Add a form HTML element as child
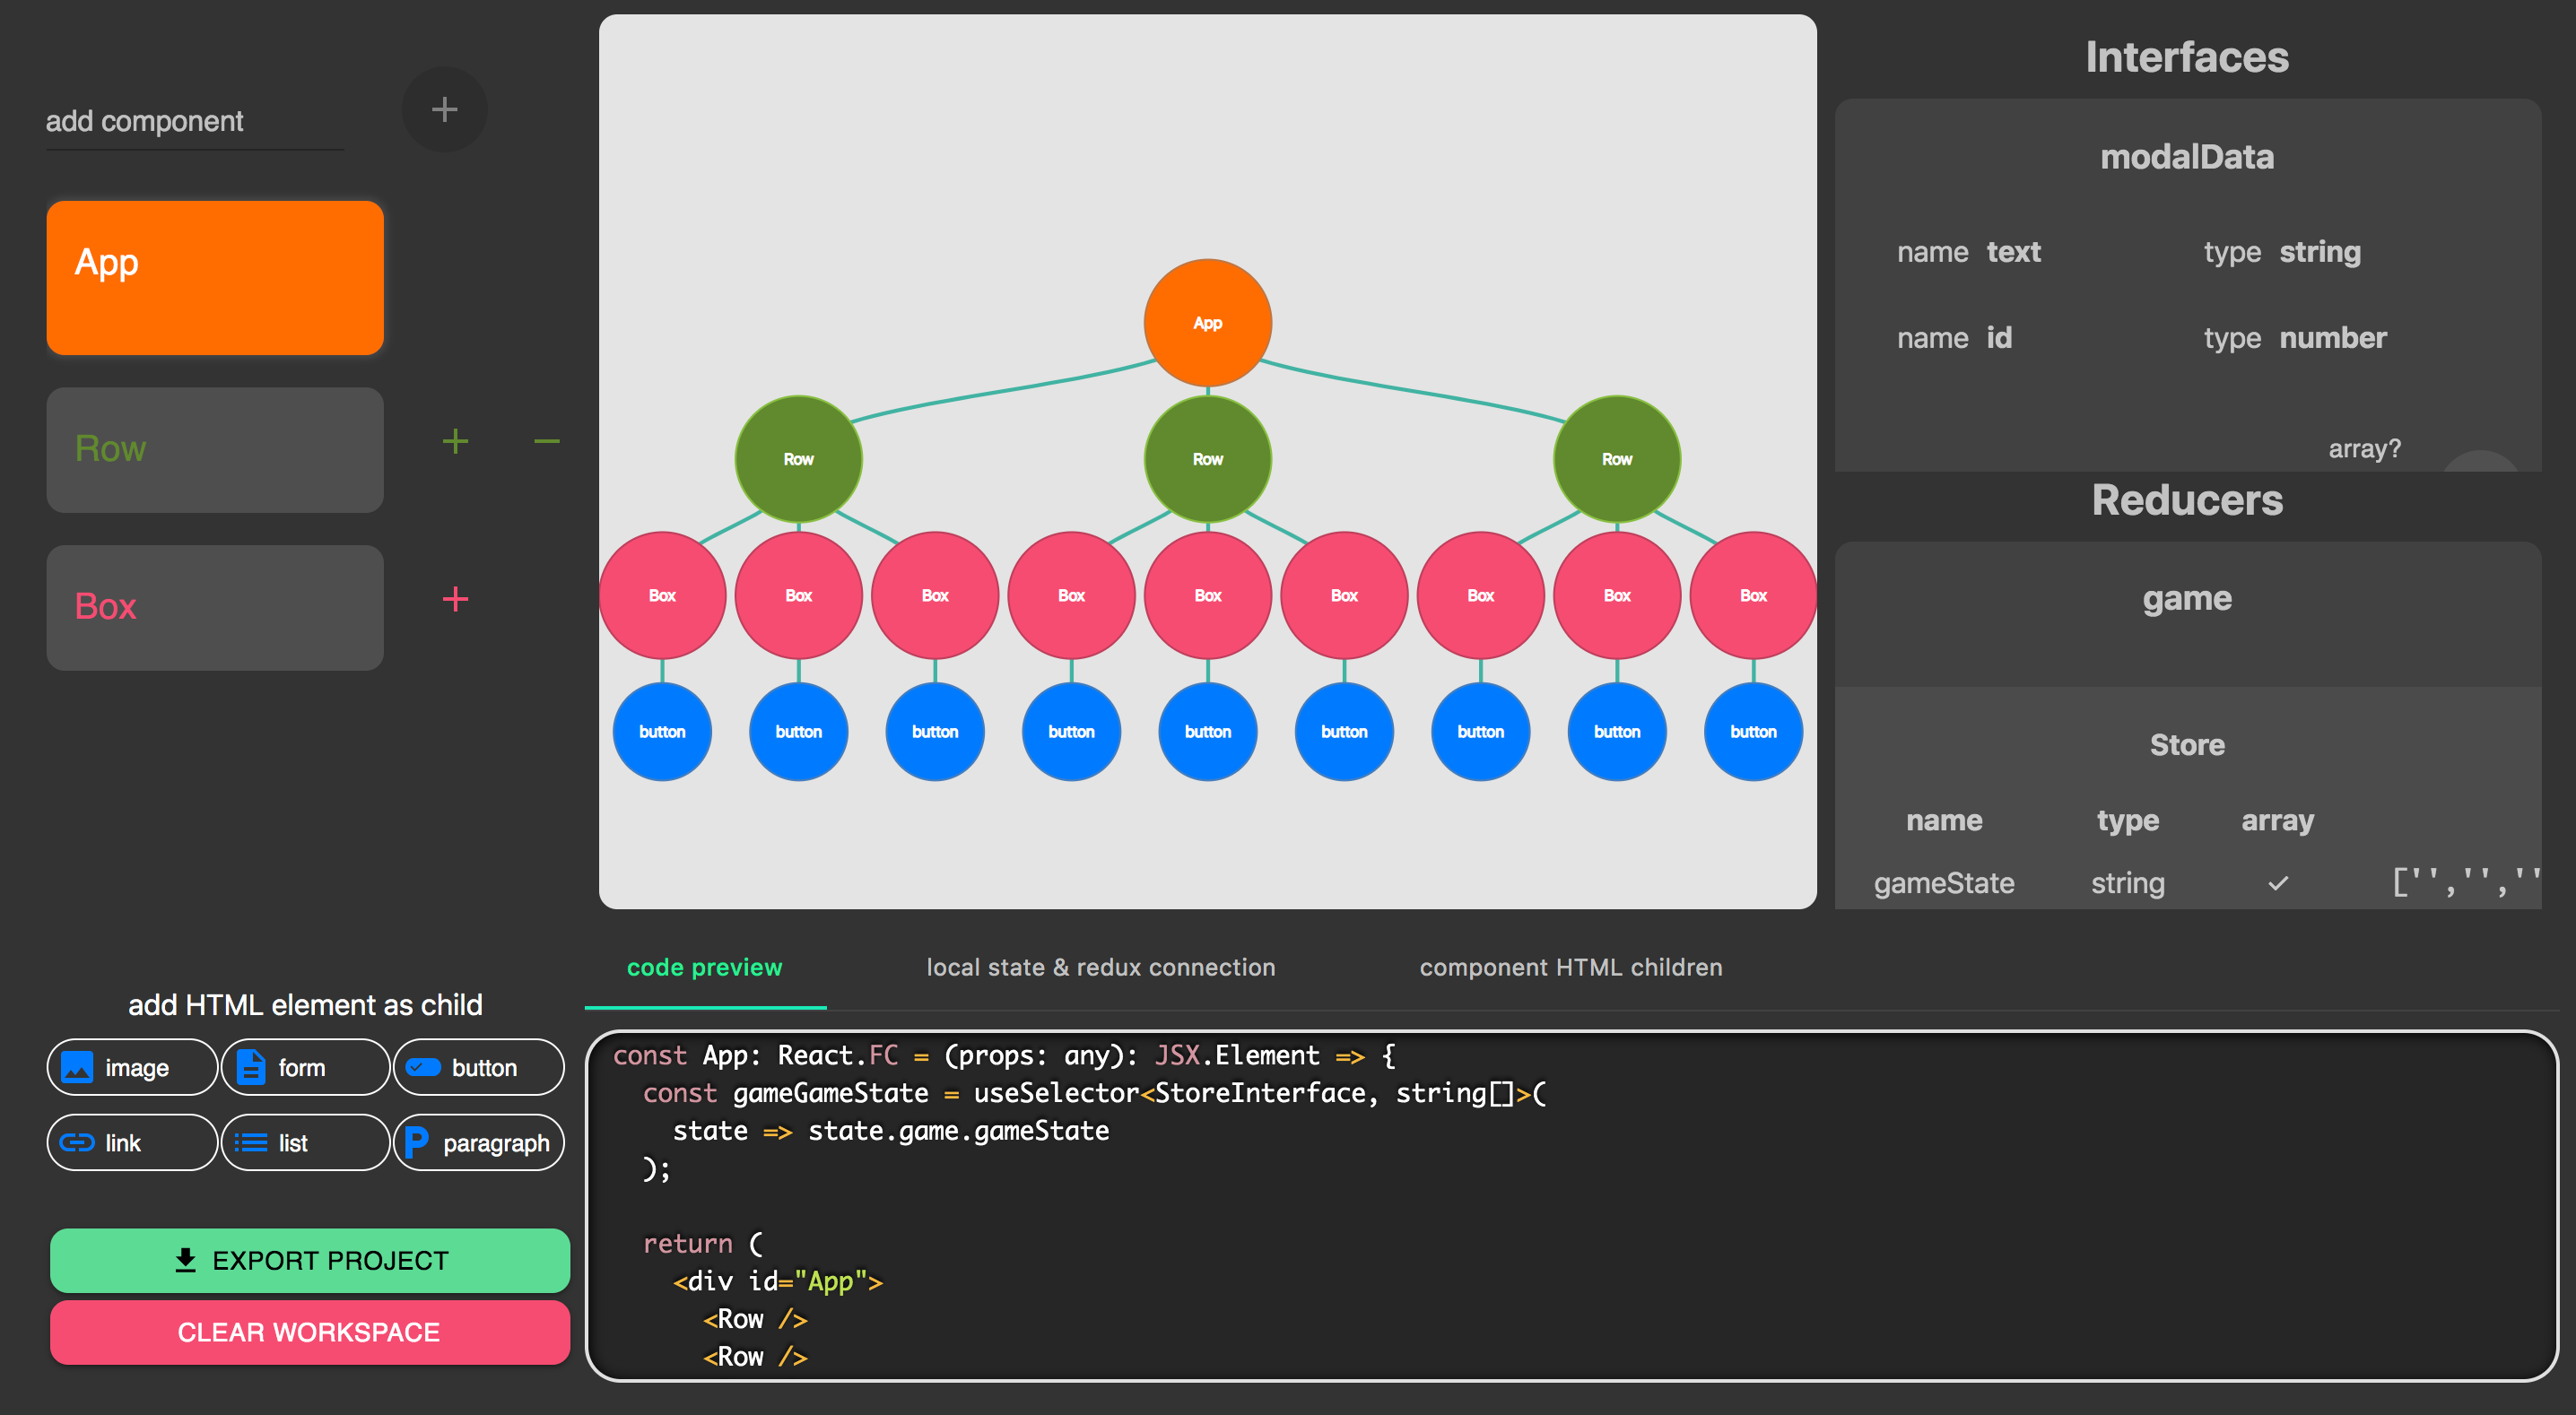 [x=304, y=1067]
